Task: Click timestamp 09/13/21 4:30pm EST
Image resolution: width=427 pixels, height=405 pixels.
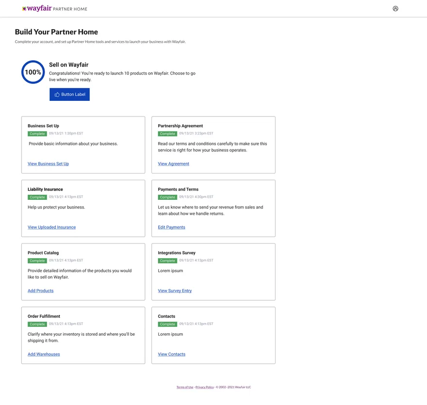Action: pos(197,197)
